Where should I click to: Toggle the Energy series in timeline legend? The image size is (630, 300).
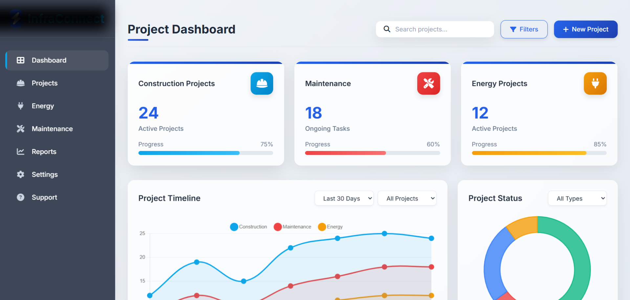coord(330,227)
